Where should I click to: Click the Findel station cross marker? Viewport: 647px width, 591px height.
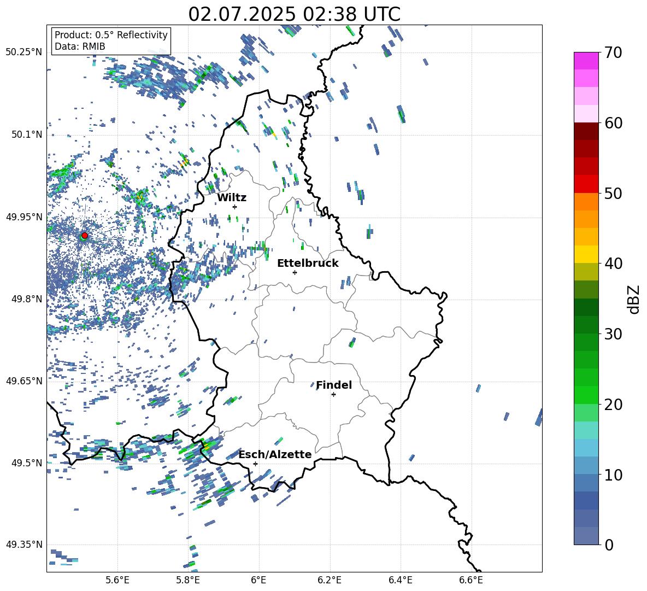[333, 395]
